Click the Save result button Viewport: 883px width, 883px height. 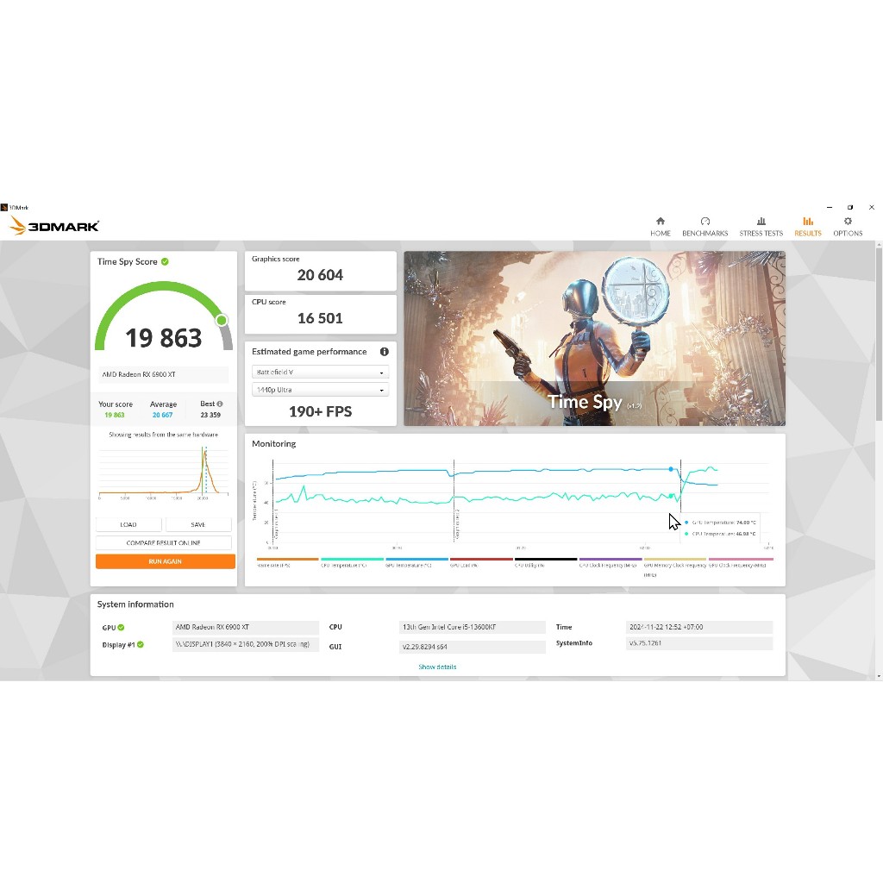pyautogui.click(x=198, y=524)
